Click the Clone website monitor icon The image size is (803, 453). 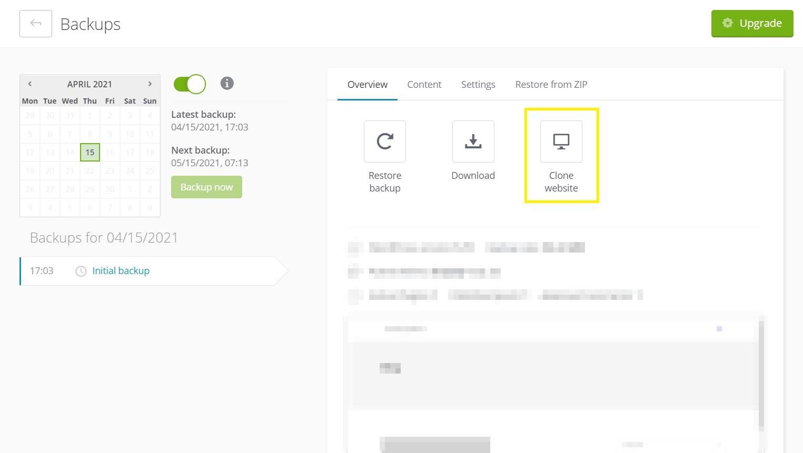click(561, 142)
